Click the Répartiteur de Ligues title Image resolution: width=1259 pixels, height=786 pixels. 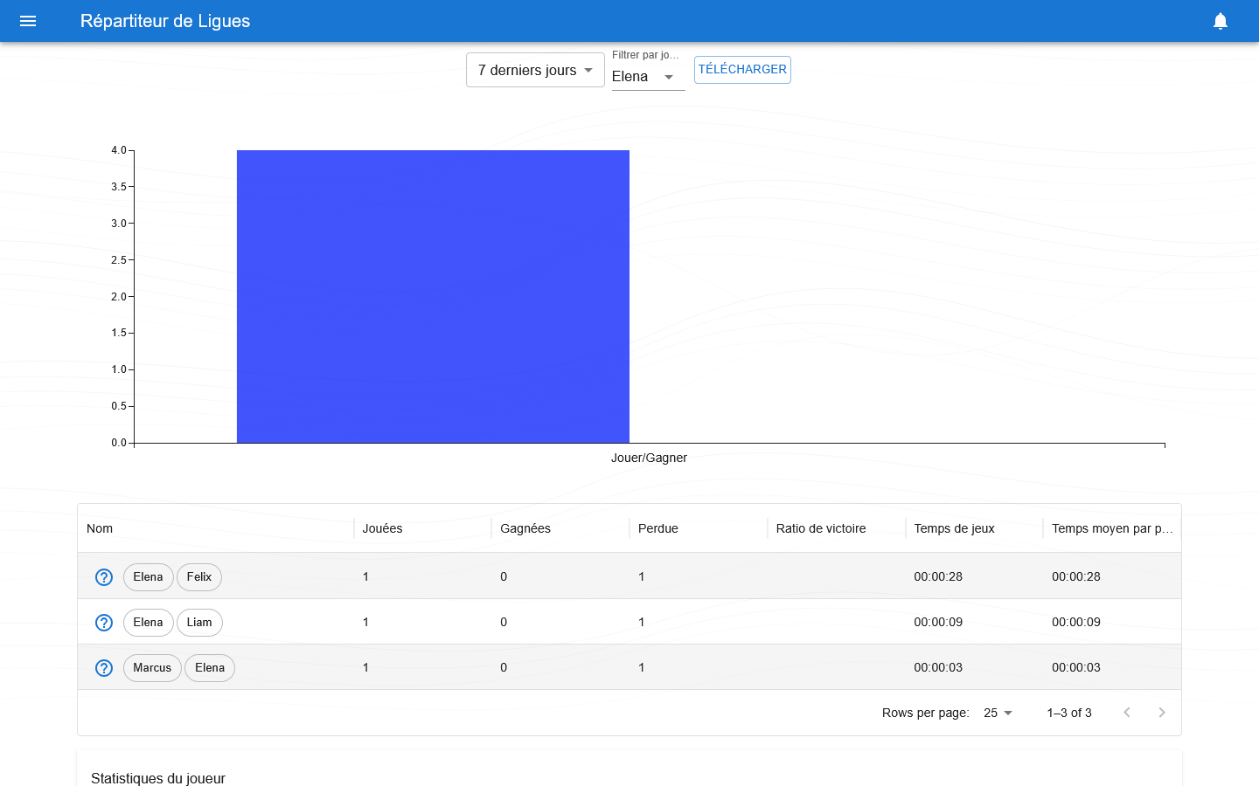point(165,21)
